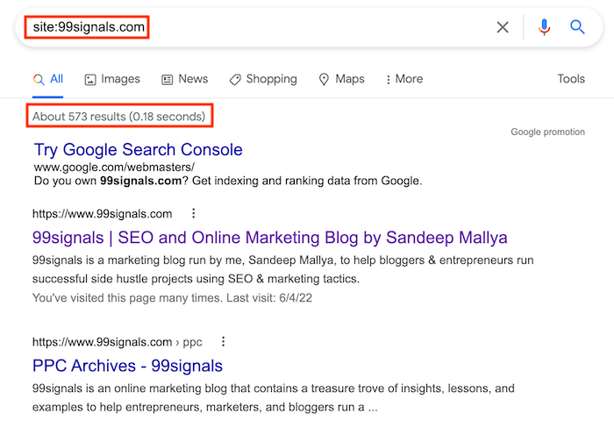Switch to the News tab
The height and width of the screenshot is (428, 614).
(x=185, y=79)
